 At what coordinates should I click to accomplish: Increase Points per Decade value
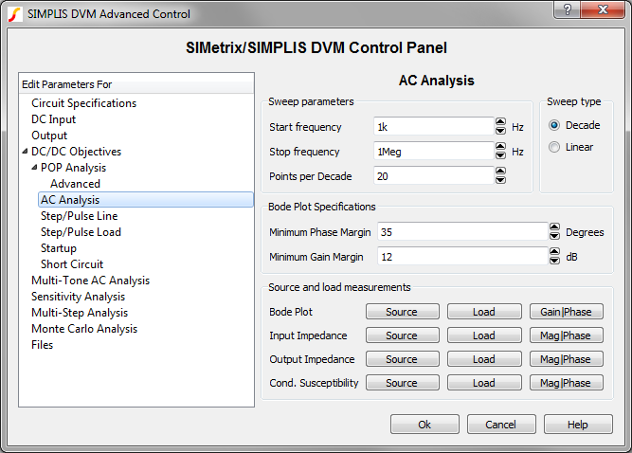[500, 171]
